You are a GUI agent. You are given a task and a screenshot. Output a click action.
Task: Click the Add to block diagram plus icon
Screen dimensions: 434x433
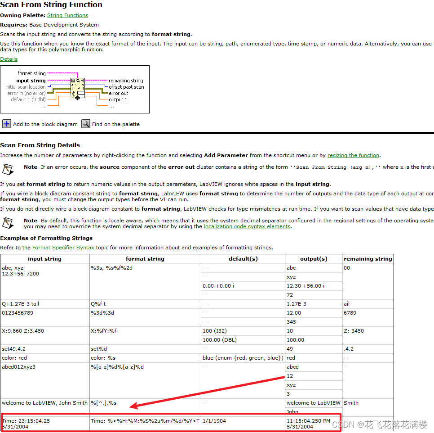pos(7,124)
